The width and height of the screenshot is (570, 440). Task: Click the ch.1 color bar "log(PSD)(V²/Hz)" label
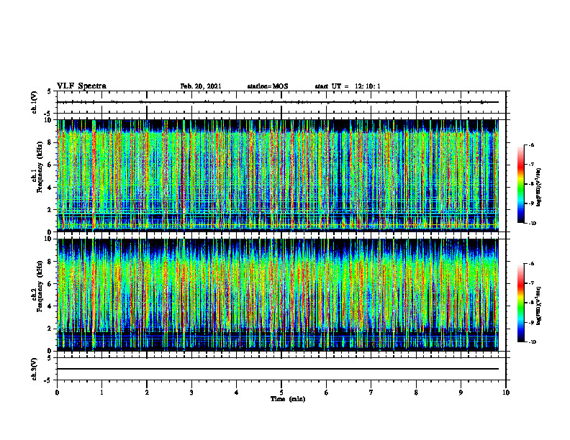539,188
